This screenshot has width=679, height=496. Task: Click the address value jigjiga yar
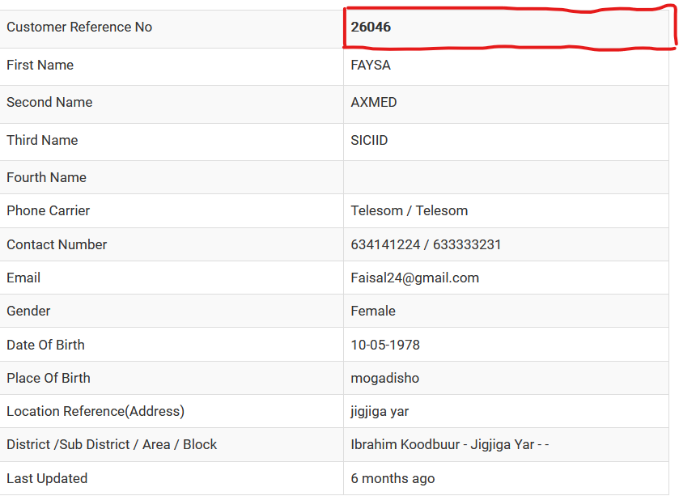[380, 412]
